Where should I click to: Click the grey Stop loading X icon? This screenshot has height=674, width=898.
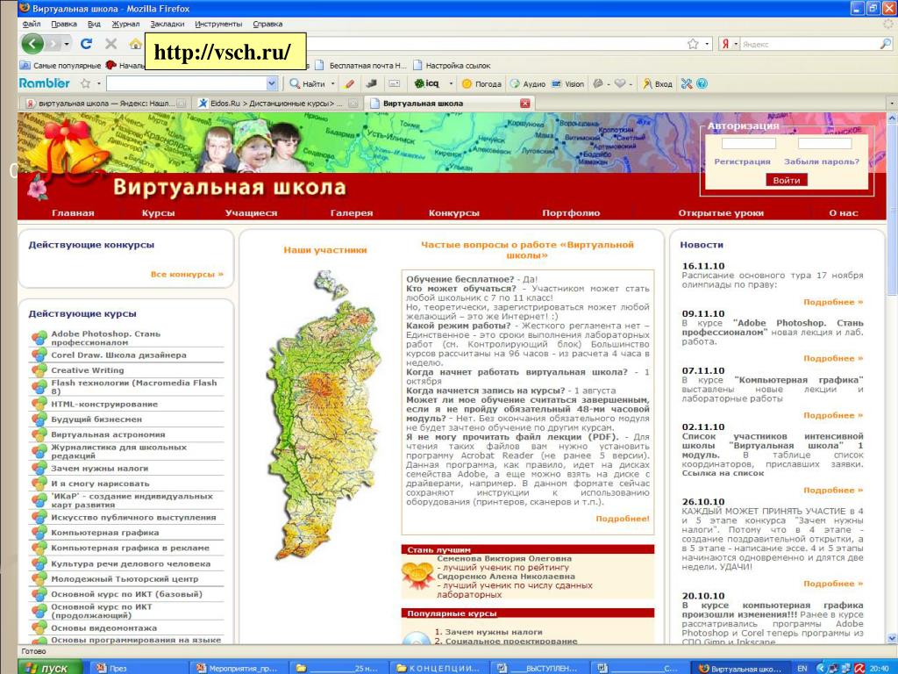click(x=111, y=44)
